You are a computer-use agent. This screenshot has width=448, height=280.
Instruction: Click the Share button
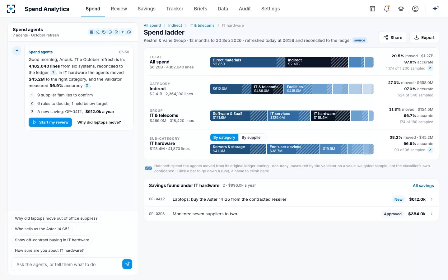[x=393, y=37]
